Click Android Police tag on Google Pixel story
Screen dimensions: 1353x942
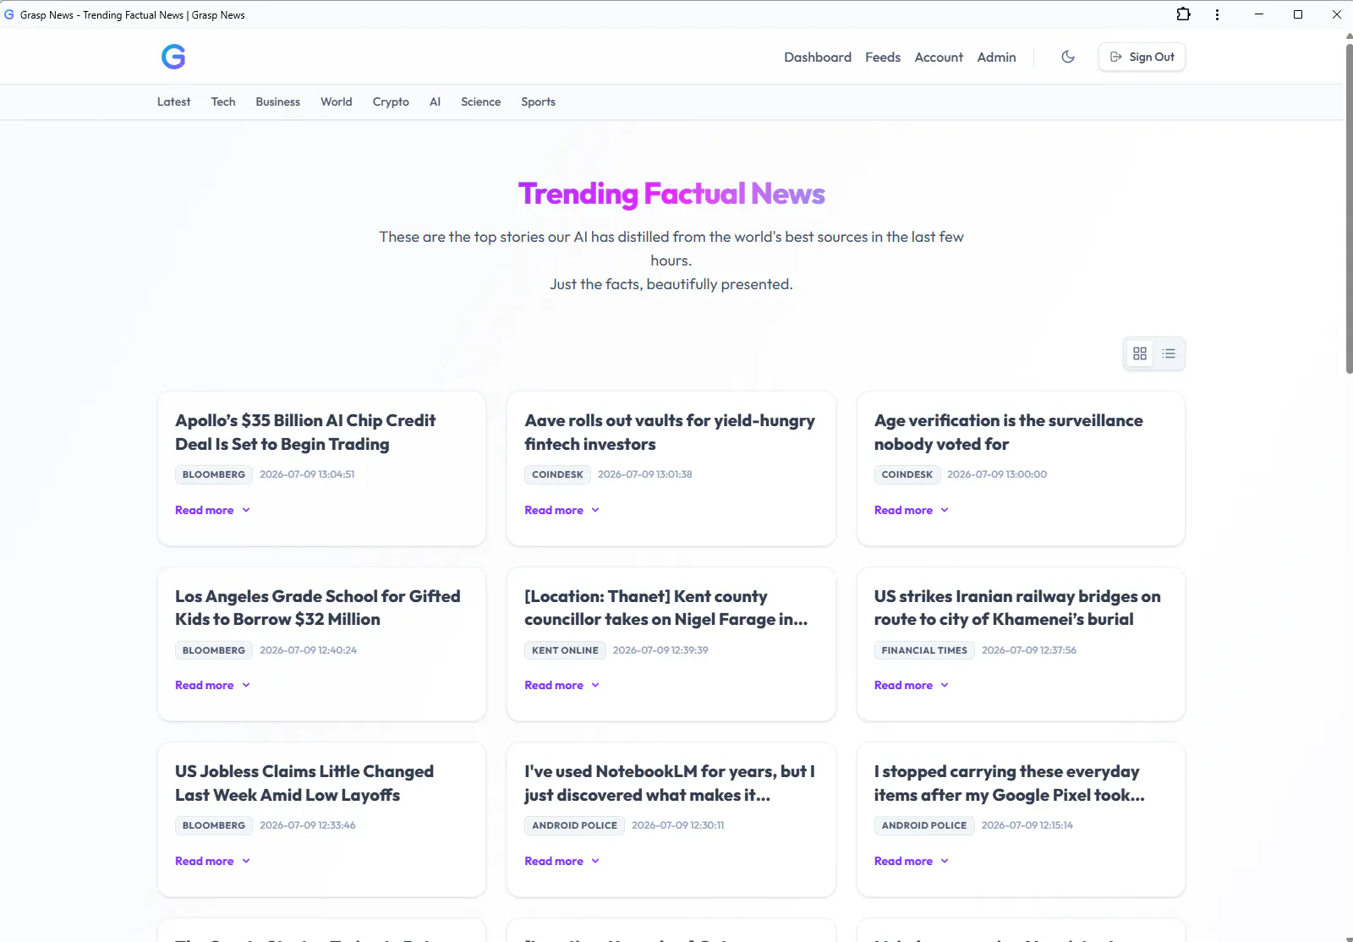[924, 825]
